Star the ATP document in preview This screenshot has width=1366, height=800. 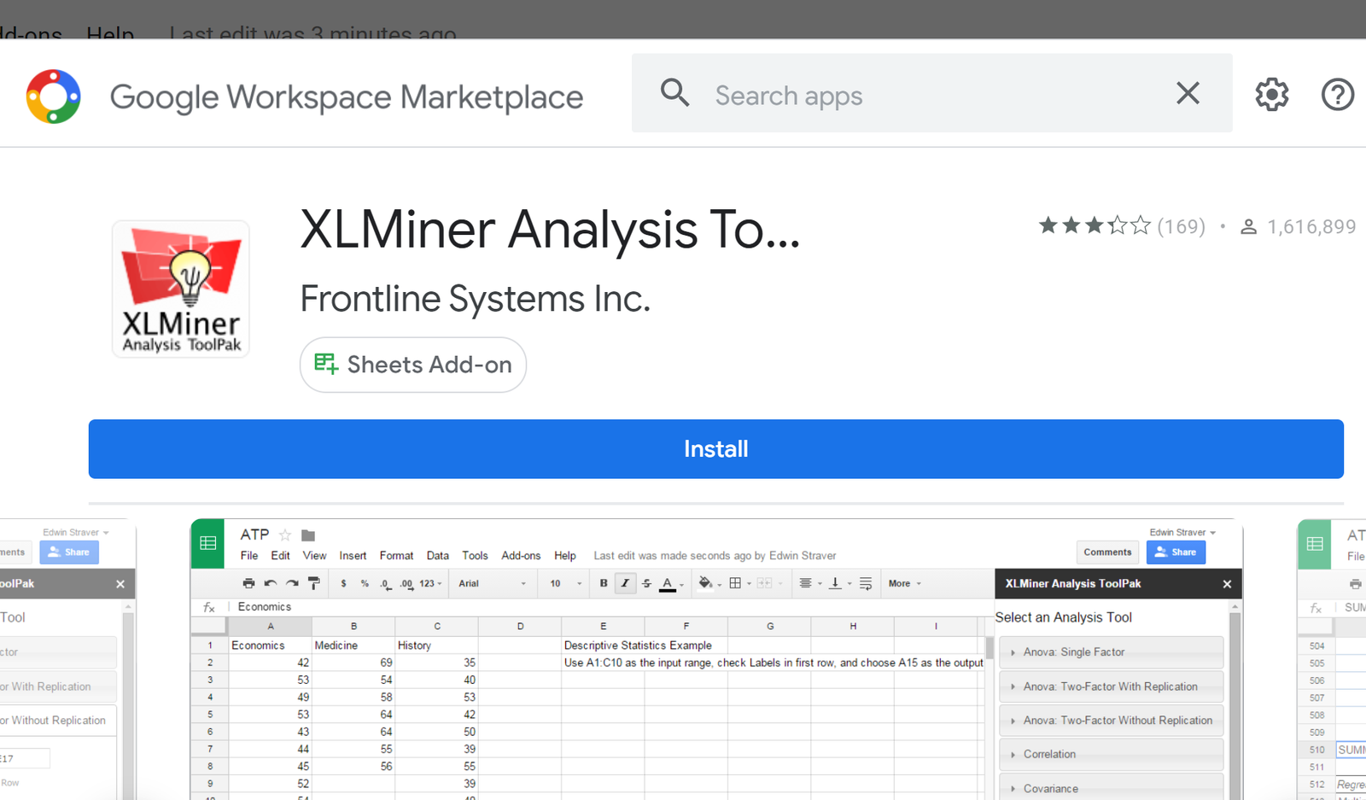pos(285,535)
